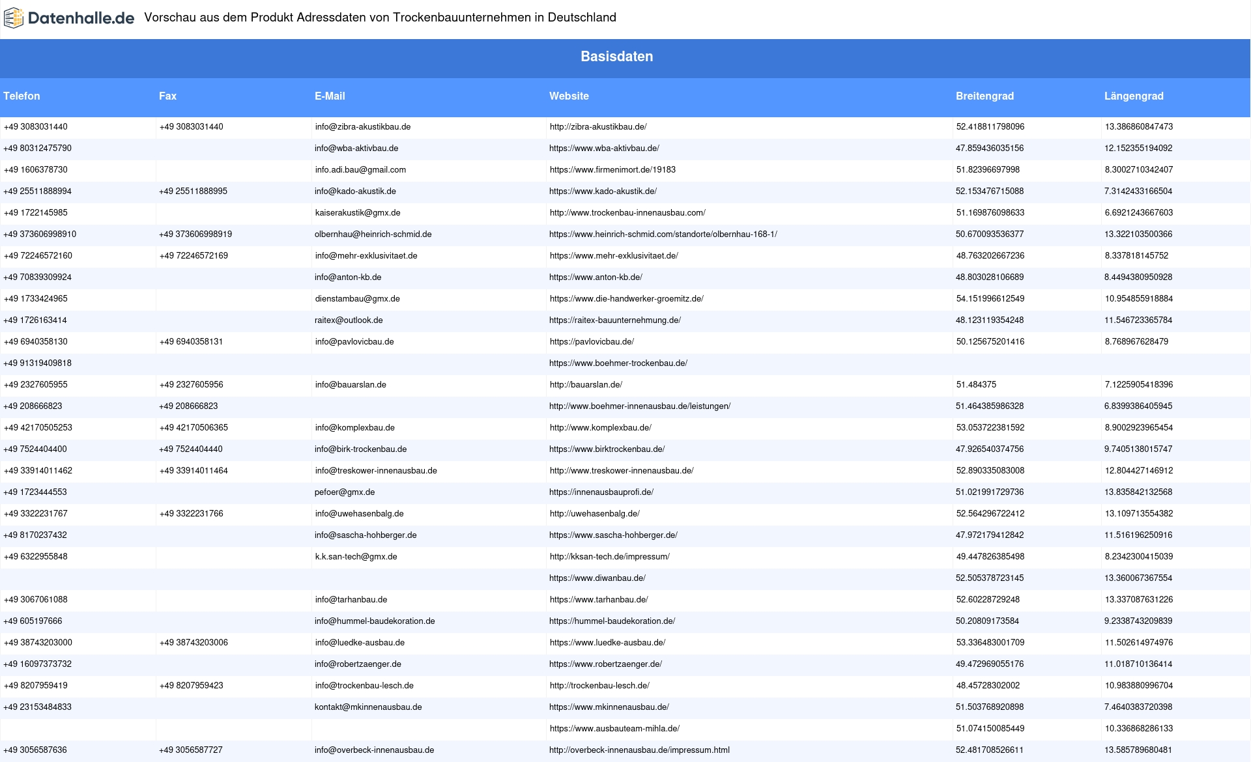This screenshot has height=762, width=1251.
Task: Click longitude value 13.585789680481
Action: coord(1138,750)
